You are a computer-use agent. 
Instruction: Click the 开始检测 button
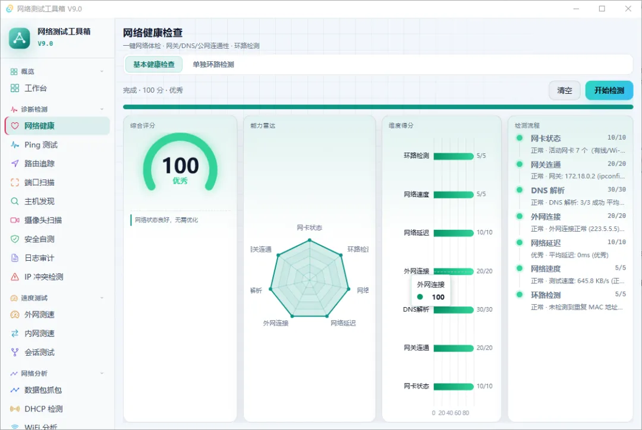click(609, 90)
